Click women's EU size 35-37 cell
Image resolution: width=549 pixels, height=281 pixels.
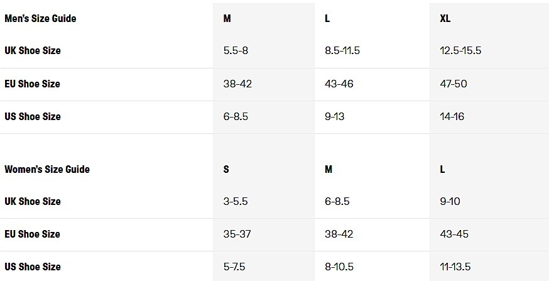point(237,234)
